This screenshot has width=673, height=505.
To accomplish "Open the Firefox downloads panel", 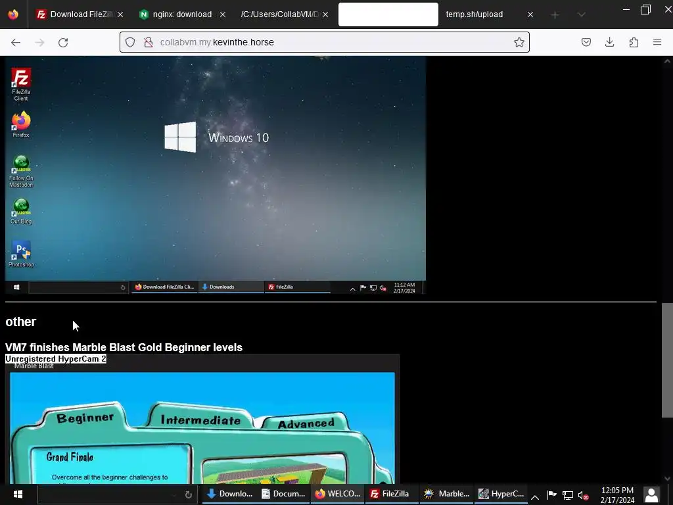I will click(x=609, y=42).
